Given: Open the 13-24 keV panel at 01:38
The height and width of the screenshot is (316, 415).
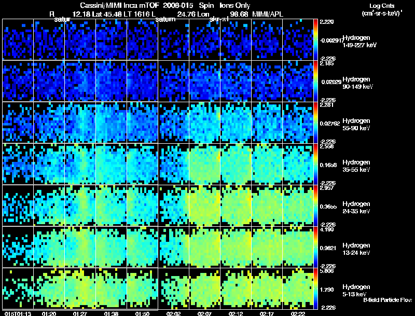Looking at the screenshot, I should pos(111,247).
